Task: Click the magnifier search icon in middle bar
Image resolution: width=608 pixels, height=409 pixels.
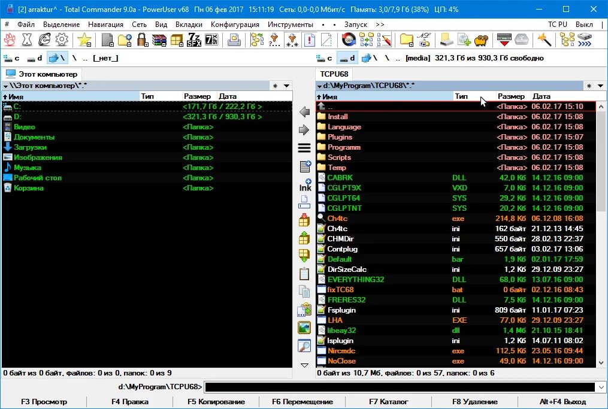Action: (304, 346)
